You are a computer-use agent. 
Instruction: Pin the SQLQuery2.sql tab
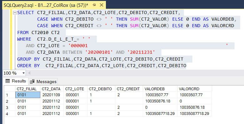pyautogui.click(x=94, y=5)
